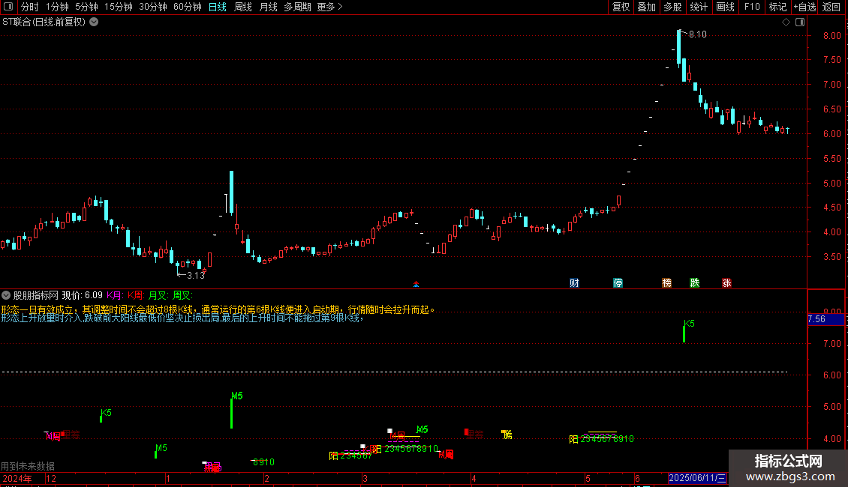Click the 叠加 overlay button
The image size is (848, 487).
pyautogui.click(x=647, y=7)
